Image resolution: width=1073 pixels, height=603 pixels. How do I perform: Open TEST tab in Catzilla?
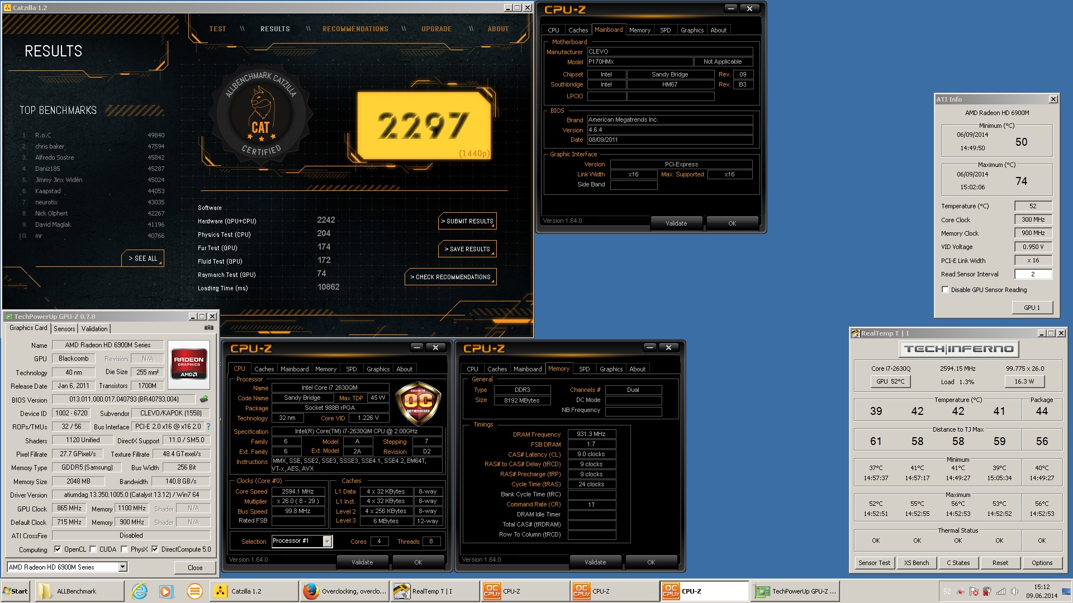point(217,29)
